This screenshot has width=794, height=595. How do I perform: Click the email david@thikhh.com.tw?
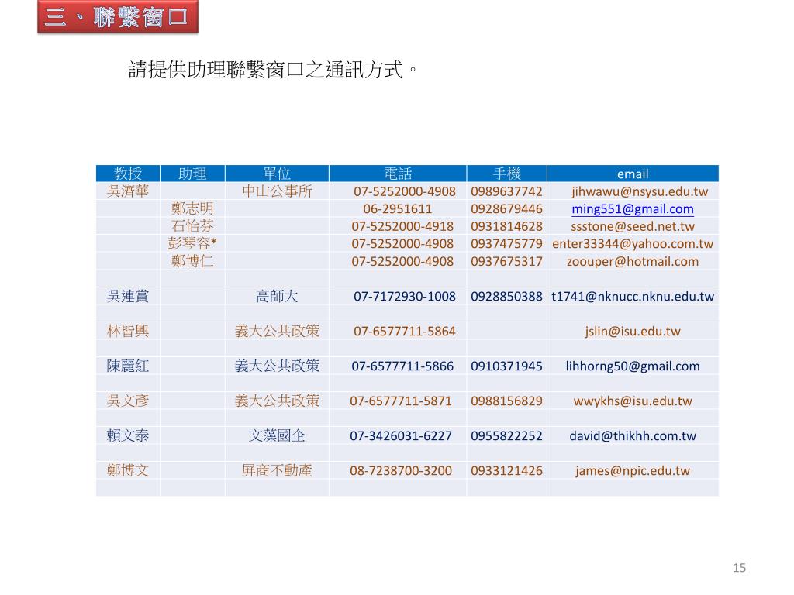click(633, 436)
